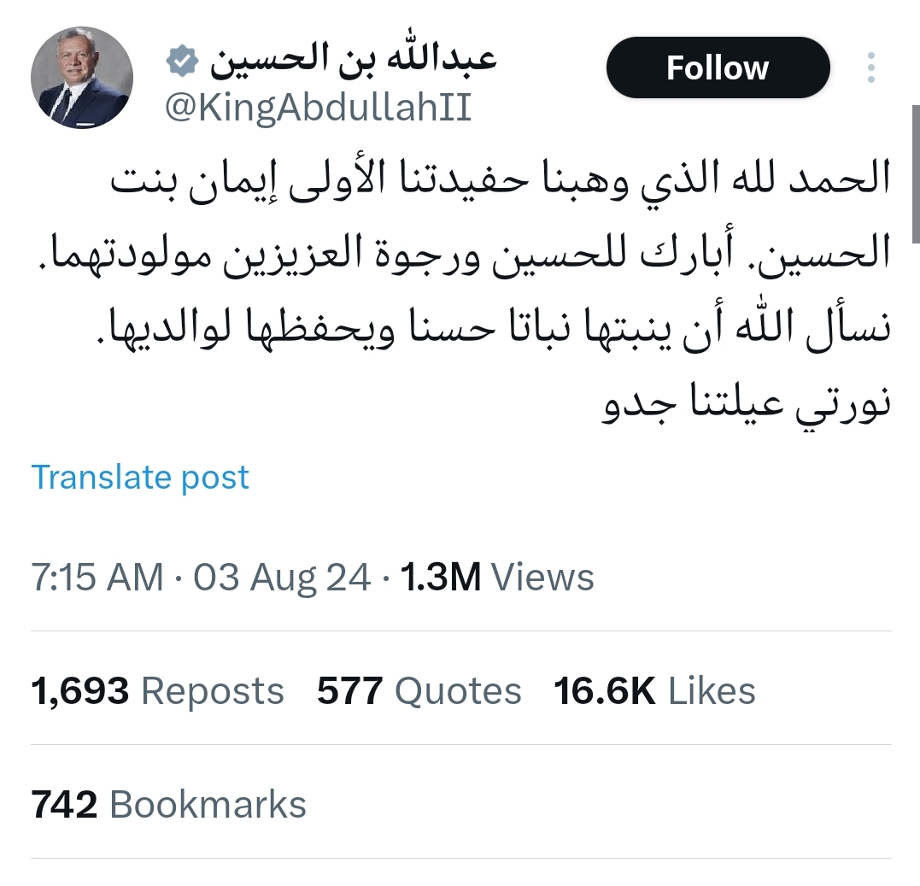Screen dimensions: 920x886
Task: Click the 7:15 AM timestamp
Action: click(x=97, y=578)
